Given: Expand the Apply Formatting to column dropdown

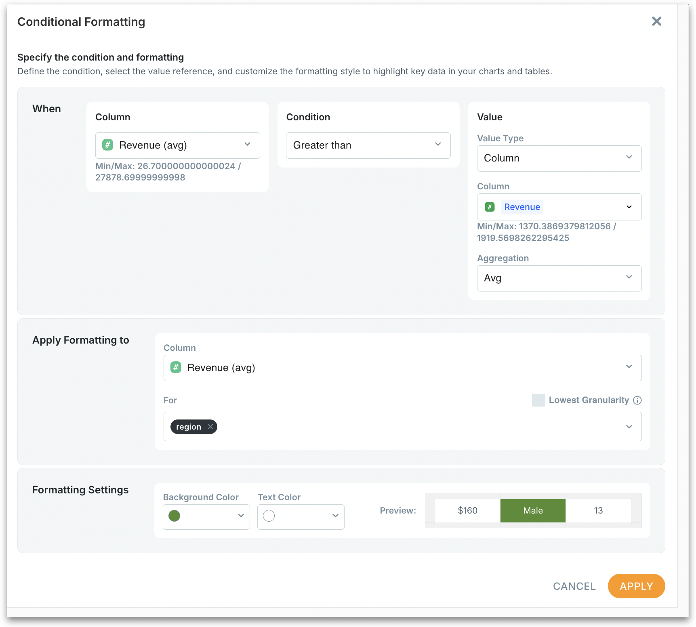Looking at the screenshot, I should tap(629, 367).
